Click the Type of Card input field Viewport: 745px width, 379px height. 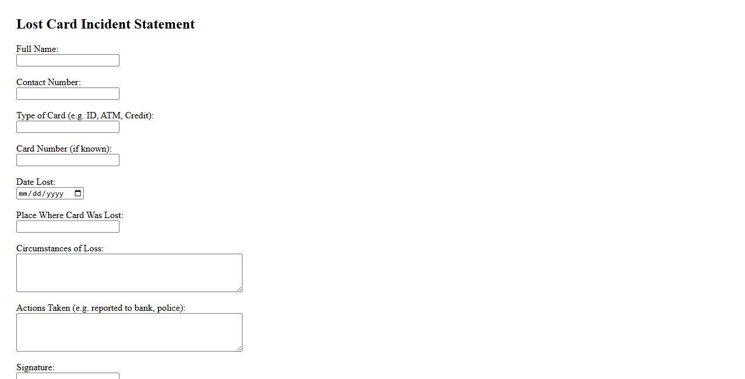pyautogui.click(x=68, y=127)
